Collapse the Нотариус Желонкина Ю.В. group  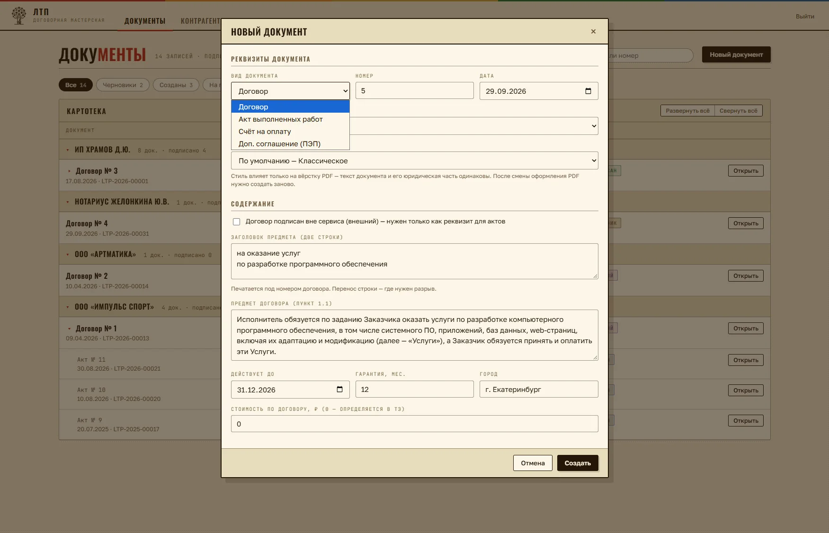pos(68,203)
